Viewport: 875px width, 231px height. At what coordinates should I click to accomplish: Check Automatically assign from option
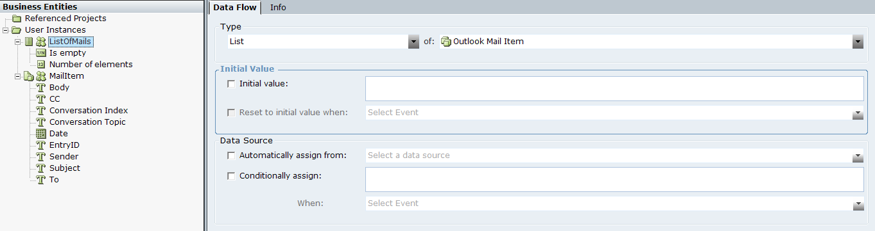232,155
